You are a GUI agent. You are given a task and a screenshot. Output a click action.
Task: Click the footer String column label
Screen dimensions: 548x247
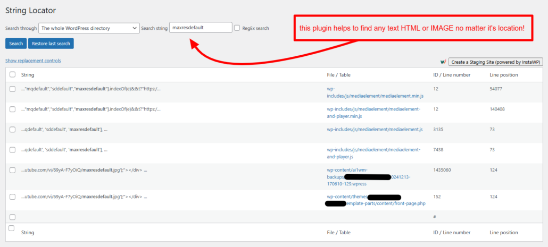(28, 232)
